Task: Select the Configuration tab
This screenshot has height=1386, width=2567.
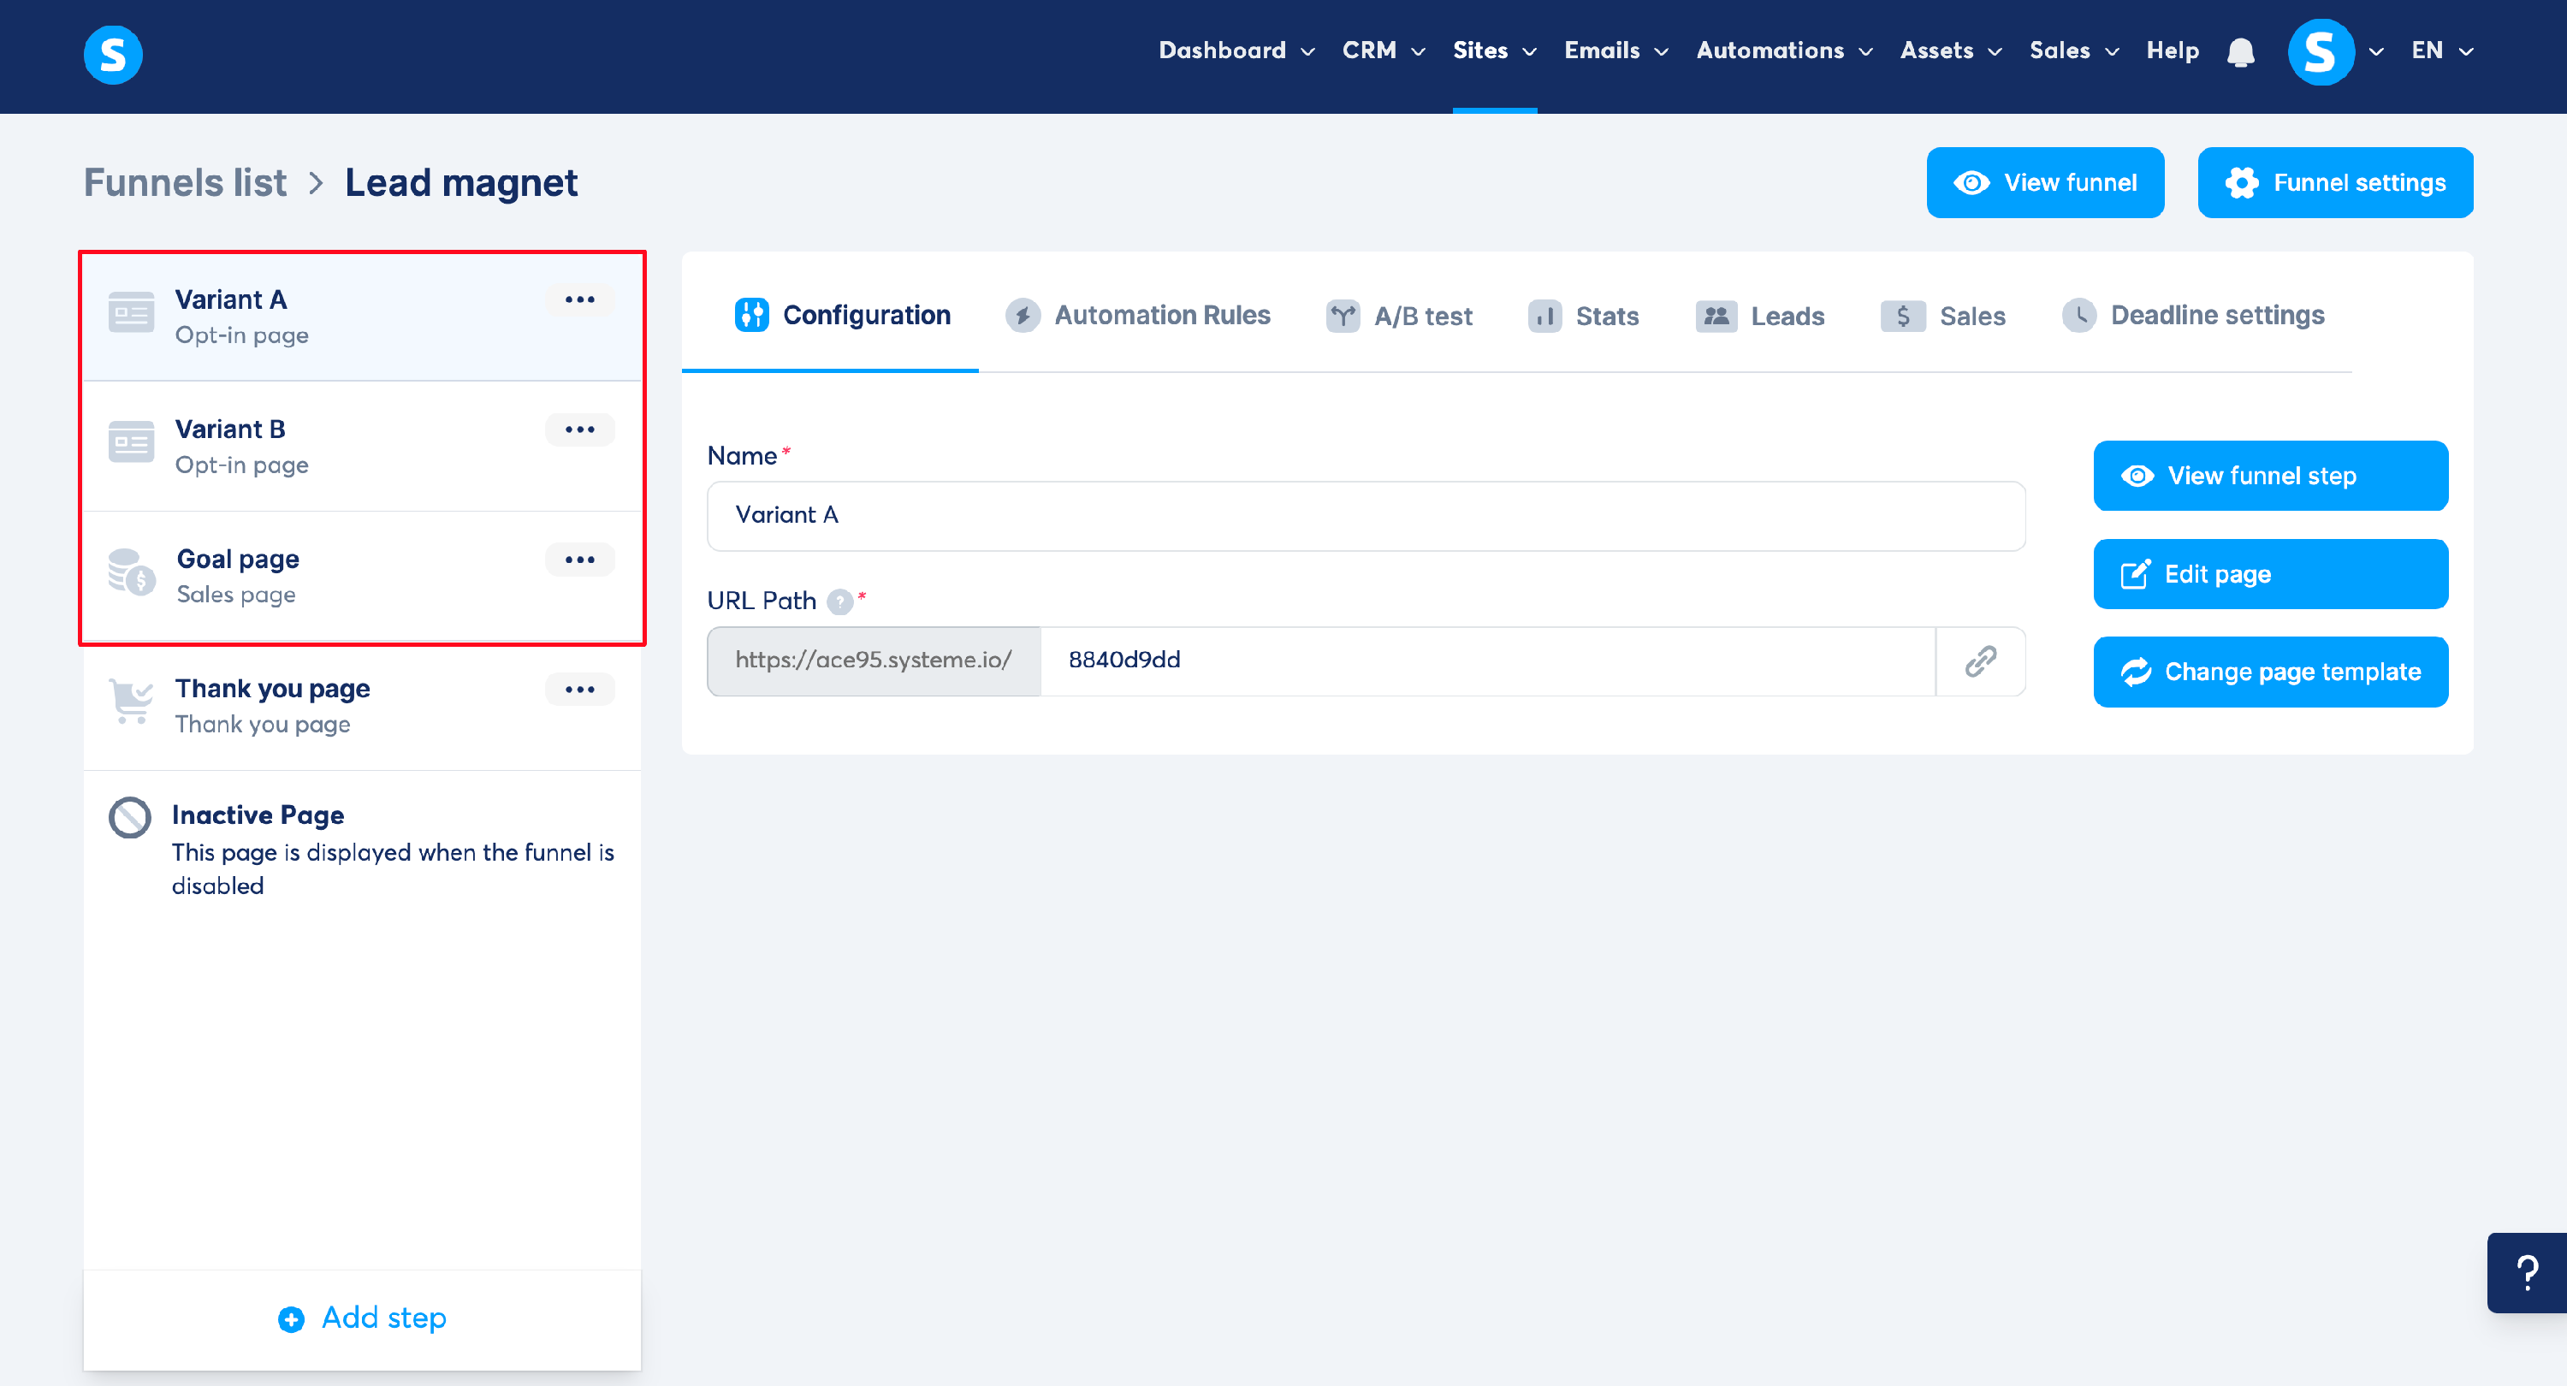Action: (x=842, y=315)
